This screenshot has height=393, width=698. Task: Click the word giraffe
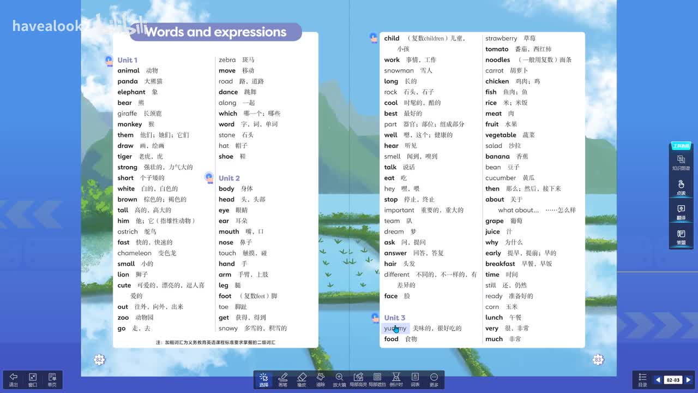[127, 114]
